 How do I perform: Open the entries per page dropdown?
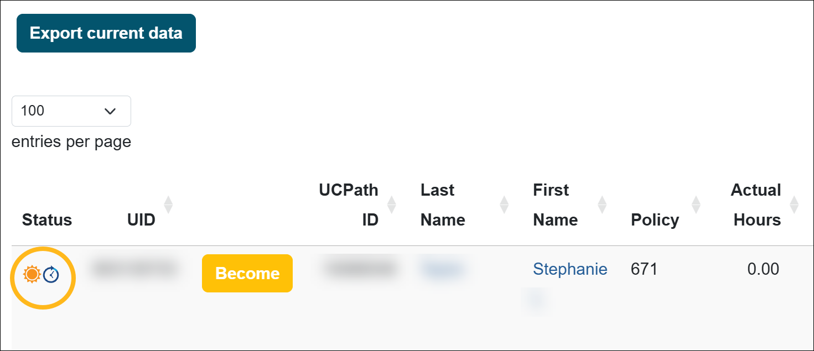71,111
